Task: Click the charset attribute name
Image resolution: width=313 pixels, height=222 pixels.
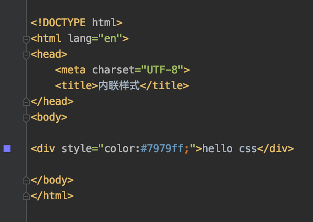Action: coord(113,69)
